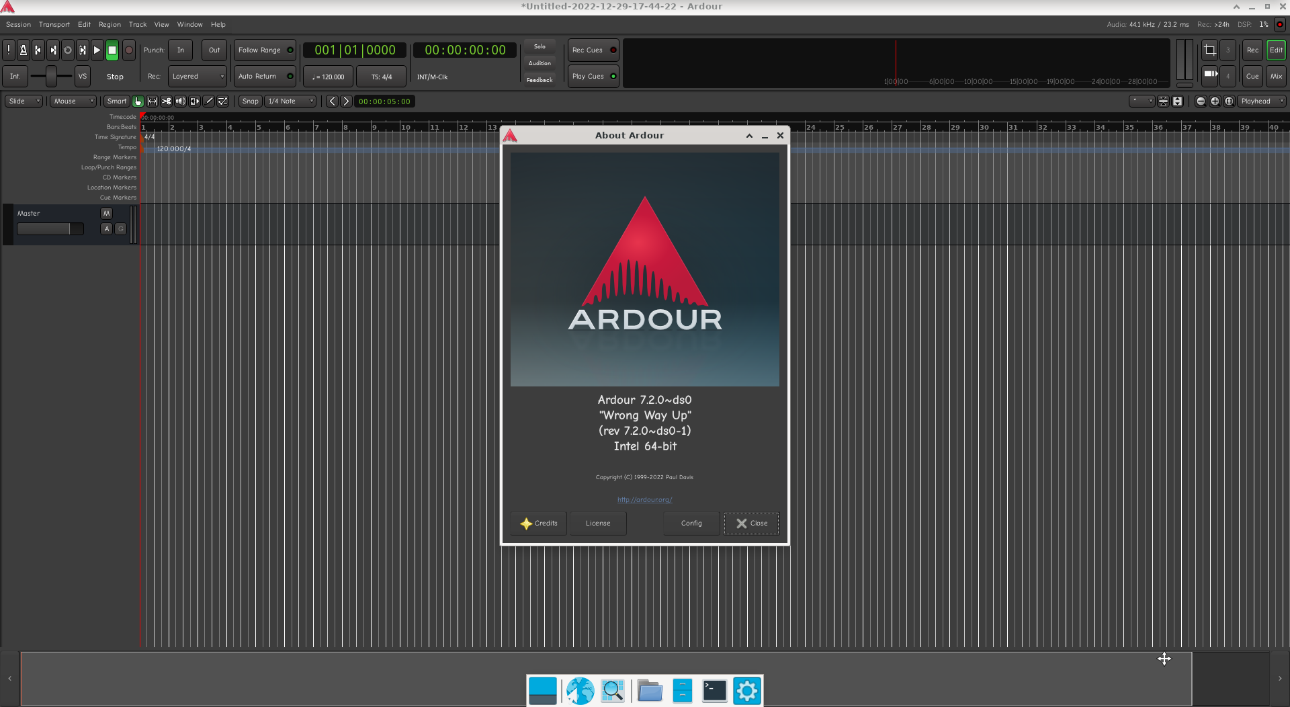Open visible tracks count dropdown

[x=1142, y=101]
